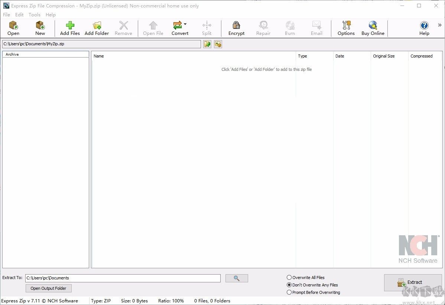Open the Help icon

[423, 28]
